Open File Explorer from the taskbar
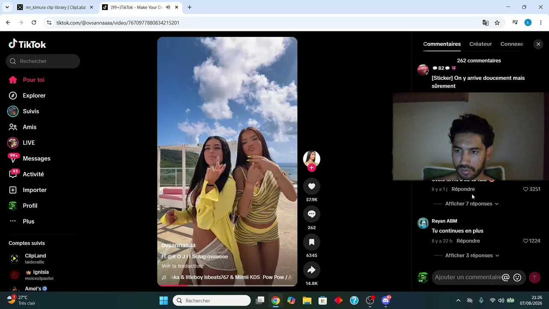Viewport: 549px width, 309px height. (307, 300)
